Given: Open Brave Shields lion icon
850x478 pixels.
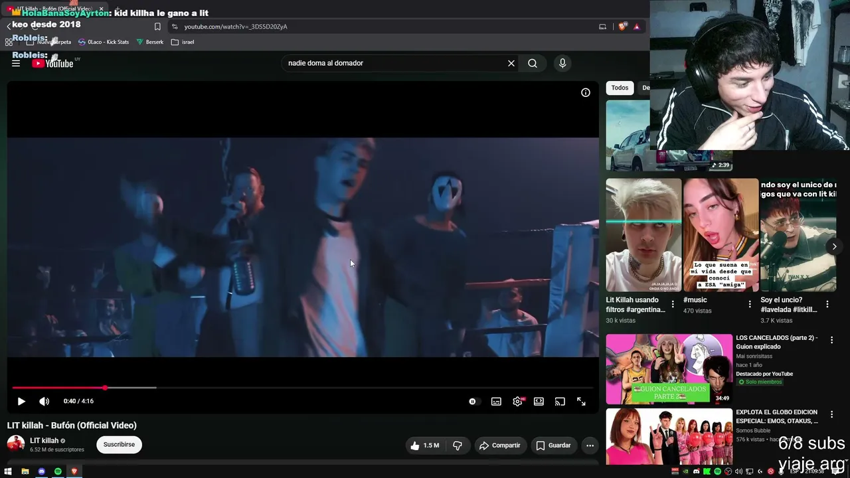Looking at the screenshot, I should click(x=622, y=27).
